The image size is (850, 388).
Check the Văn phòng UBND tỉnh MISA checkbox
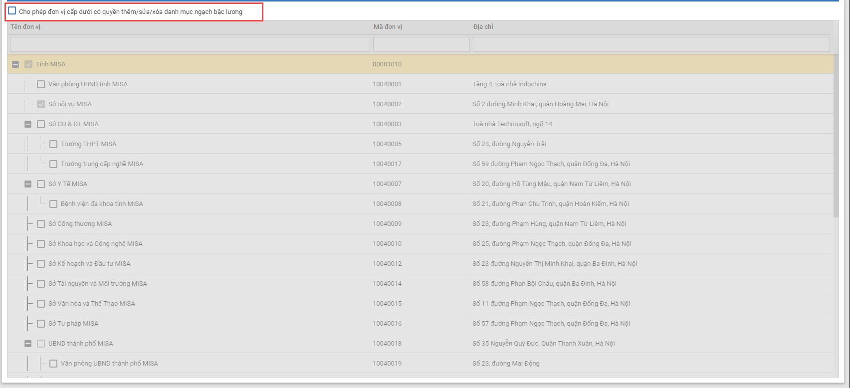point(41,84)
